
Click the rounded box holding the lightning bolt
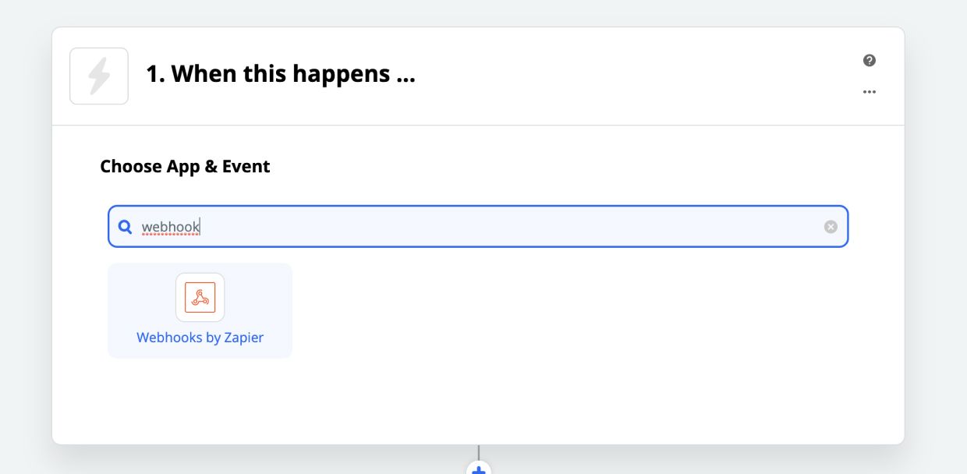[99, 76]
